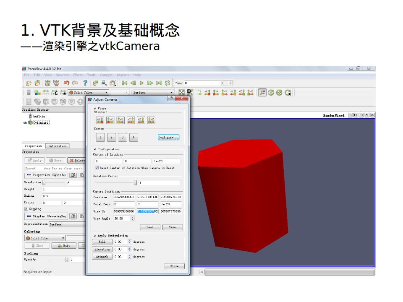Click the Resolution slider handle
Viewport: 403px width, 302px height.
[44, 182]
